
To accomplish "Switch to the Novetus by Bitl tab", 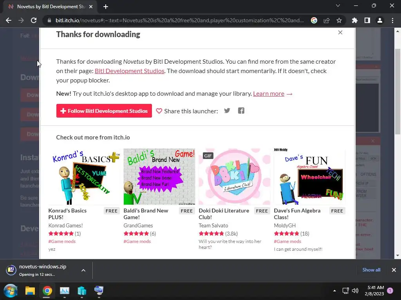I will click(50, 7).
